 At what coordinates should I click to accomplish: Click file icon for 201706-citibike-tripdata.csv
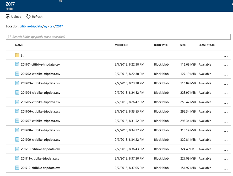(17, 111)
